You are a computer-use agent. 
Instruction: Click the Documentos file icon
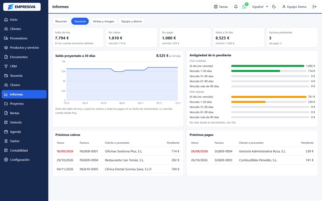(6, 57)
